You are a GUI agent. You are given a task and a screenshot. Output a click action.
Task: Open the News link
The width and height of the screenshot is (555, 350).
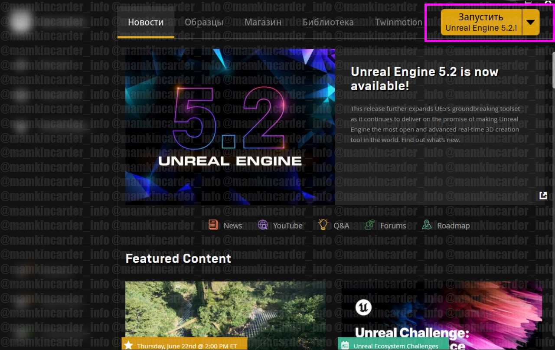(x=233, y=226)
